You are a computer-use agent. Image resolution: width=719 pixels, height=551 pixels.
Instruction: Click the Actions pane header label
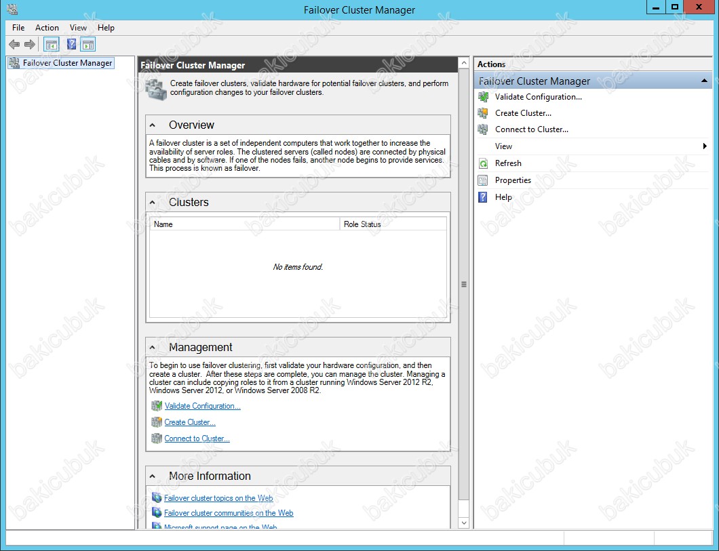click(x=491, y=64)
